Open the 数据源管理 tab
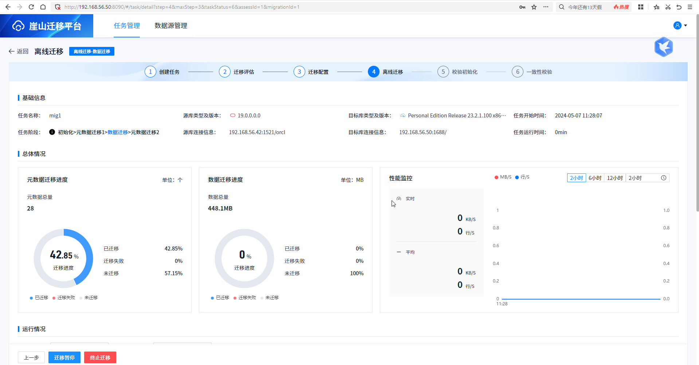Screen dimensions: 699x365 [x=171, y=26]
